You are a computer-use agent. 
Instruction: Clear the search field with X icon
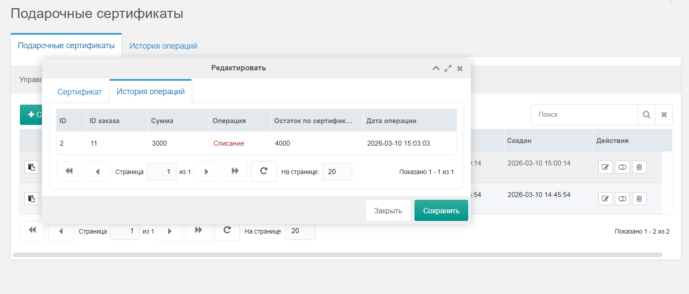[x=664, y=115]
